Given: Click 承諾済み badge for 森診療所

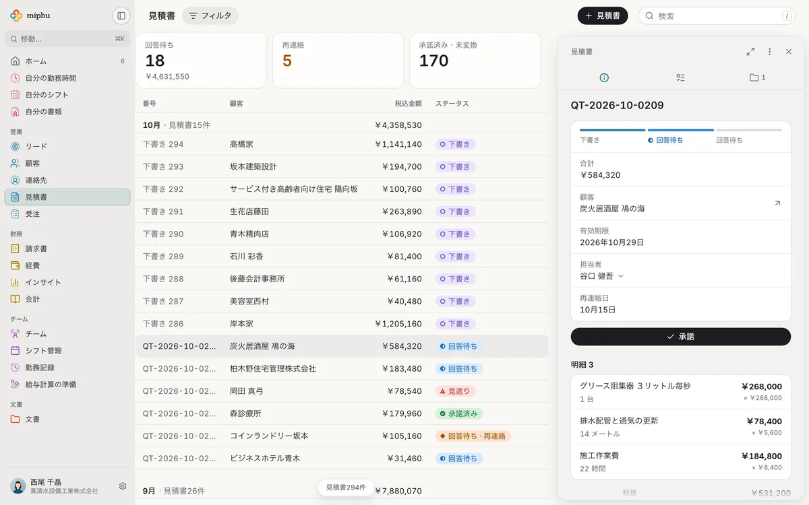Looking at the screenshot, I should click(x=459, y=413).
